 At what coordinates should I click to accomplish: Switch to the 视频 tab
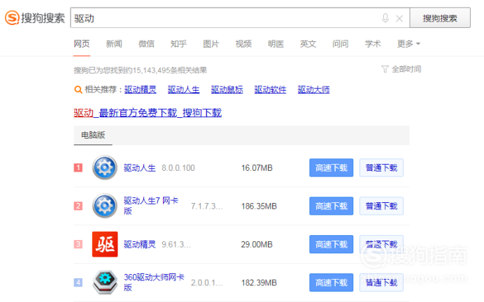(x=243, y=44)
